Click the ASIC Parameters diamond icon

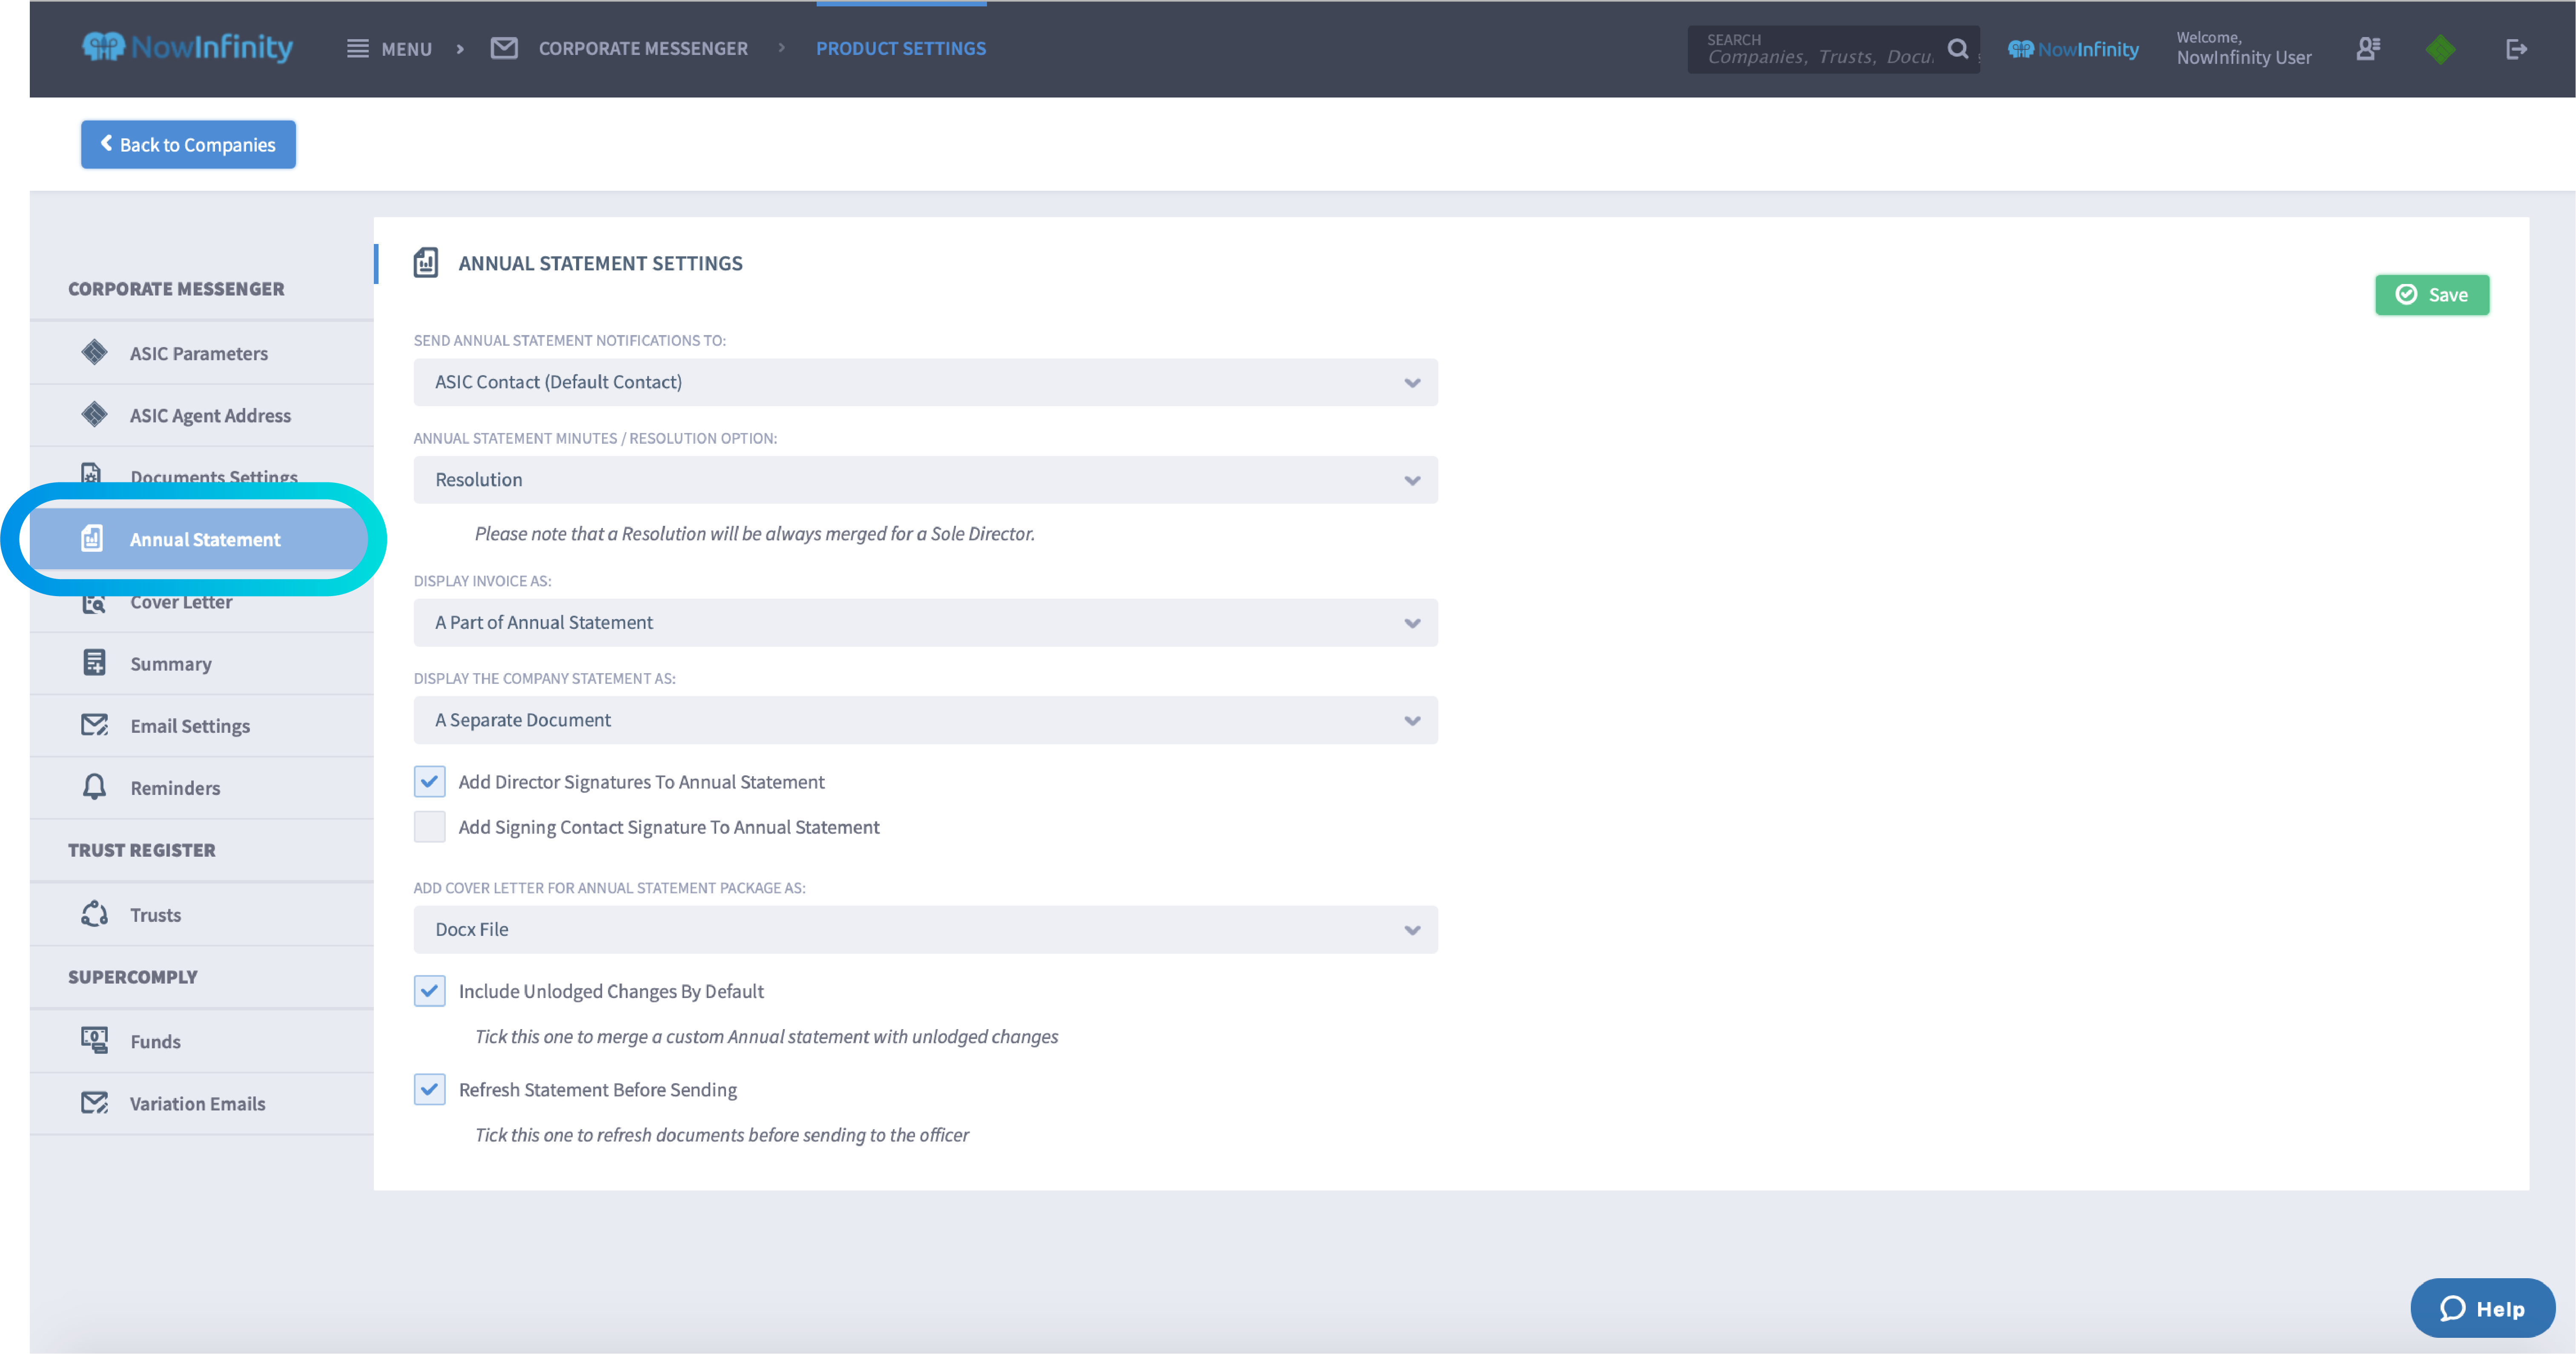click(94, 352)
